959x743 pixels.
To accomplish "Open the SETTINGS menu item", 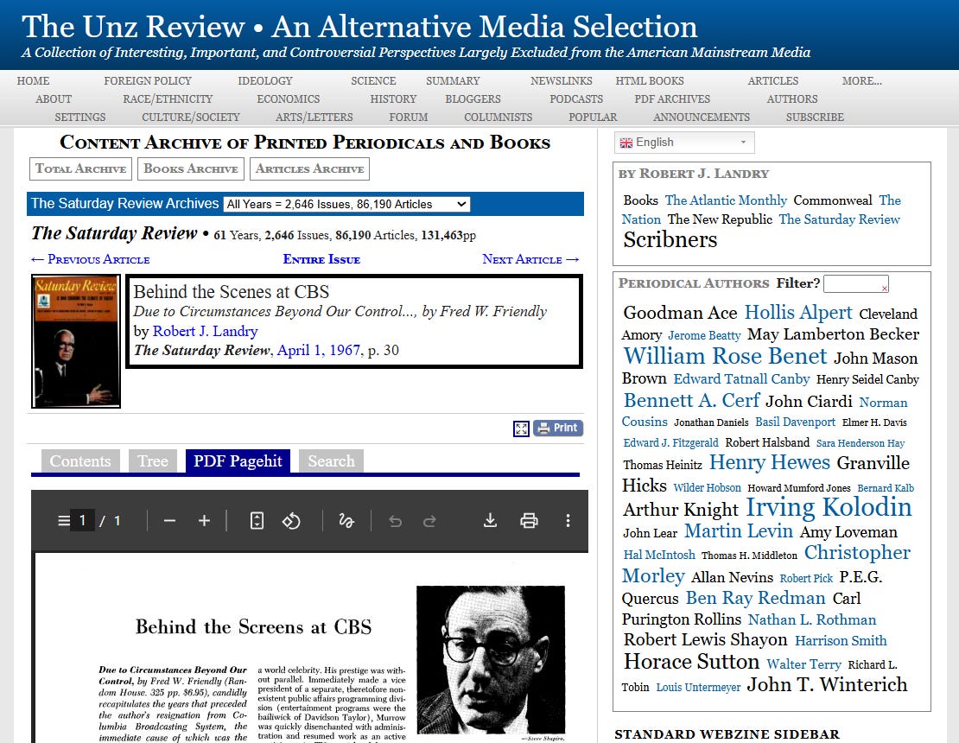I will (80, 117).
